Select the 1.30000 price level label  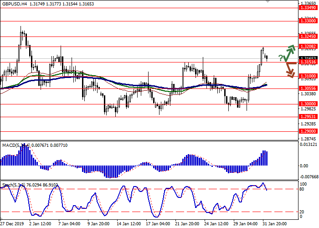pos(308,104)
